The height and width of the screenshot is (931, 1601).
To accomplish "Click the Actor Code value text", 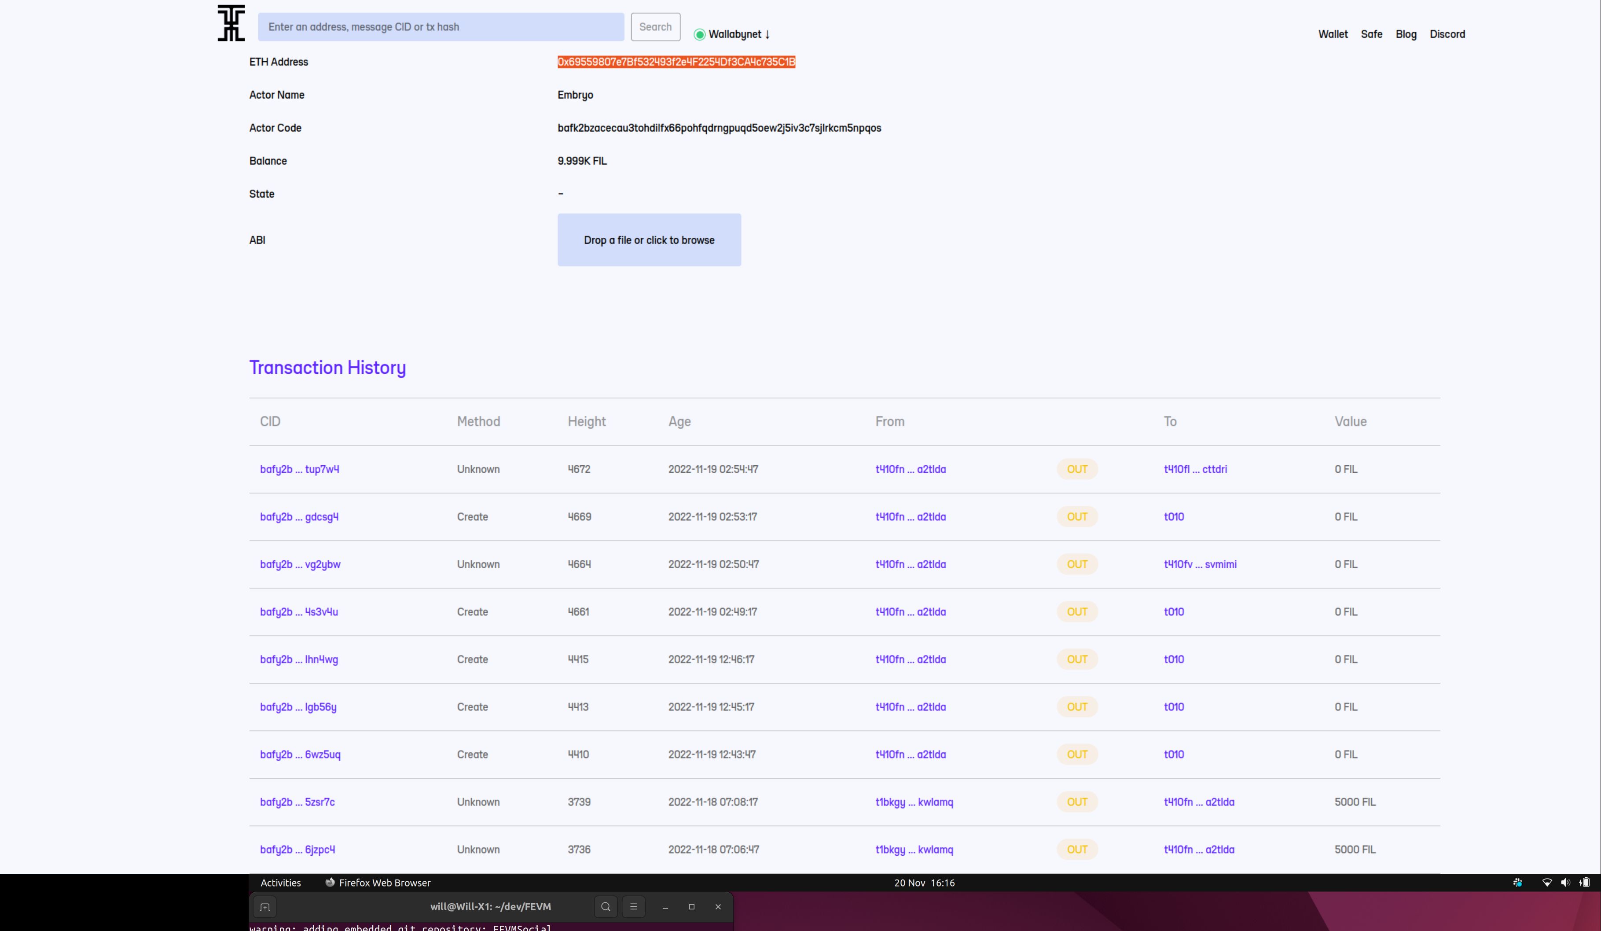I will (719, 128).
